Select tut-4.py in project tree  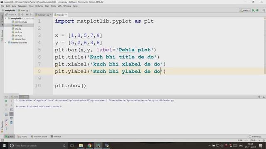pos(17,36)
